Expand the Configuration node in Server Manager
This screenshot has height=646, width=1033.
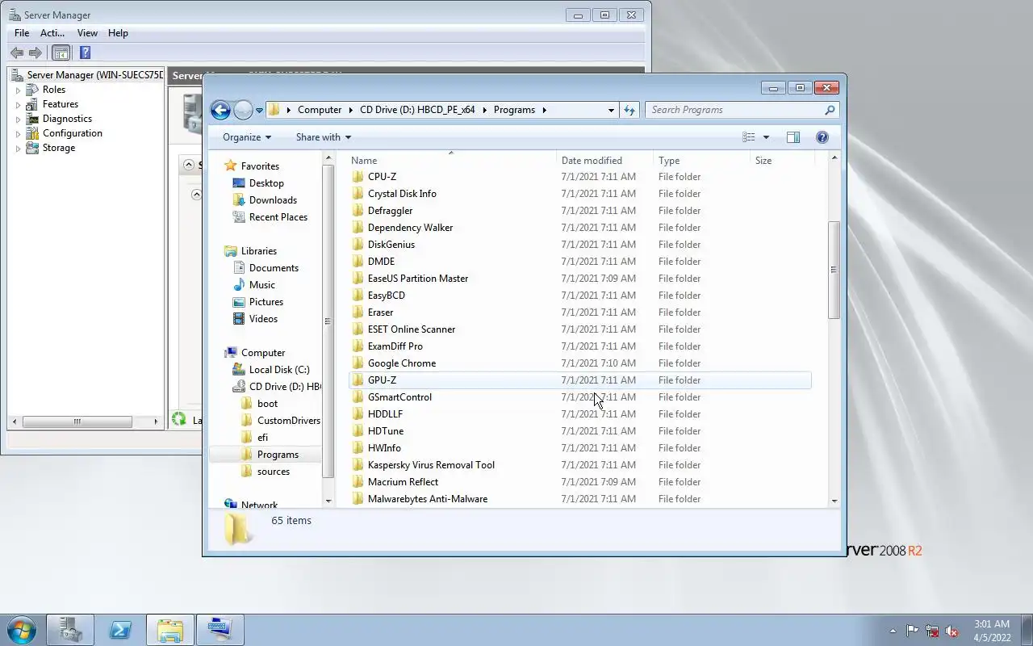coord(18,134)
